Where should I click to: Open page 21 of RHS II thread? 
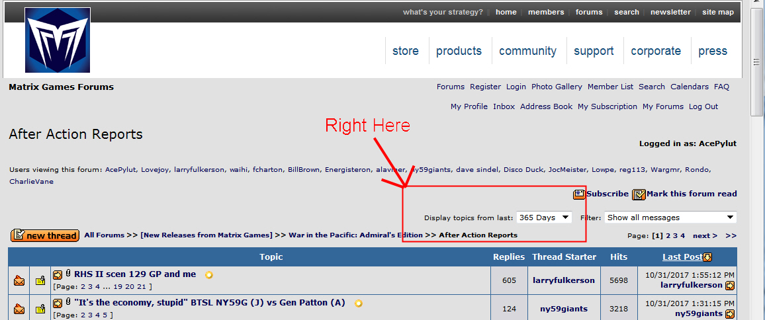point(142,286)
